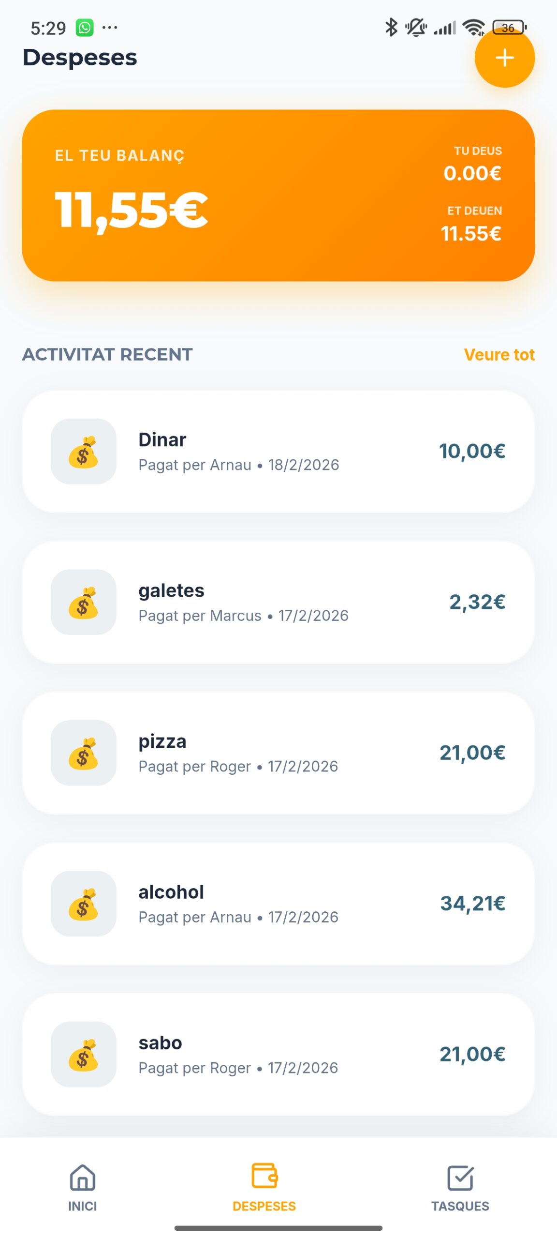Open the Dinar expense entry

[278, 452]
